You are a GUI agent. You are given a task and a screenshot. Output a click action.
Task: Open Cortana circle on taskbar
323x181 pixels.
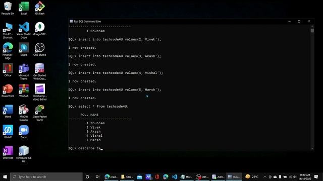tap(87, 176)
